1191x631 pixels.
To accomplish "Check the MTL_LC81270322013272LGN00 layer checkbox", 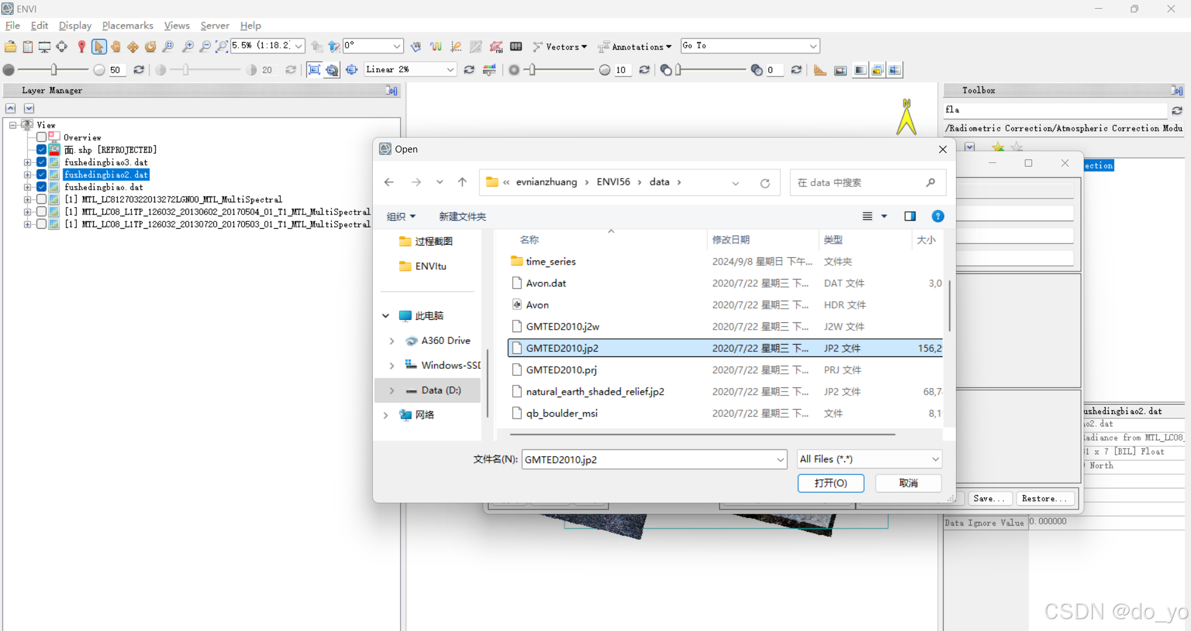I will point(42,199).
